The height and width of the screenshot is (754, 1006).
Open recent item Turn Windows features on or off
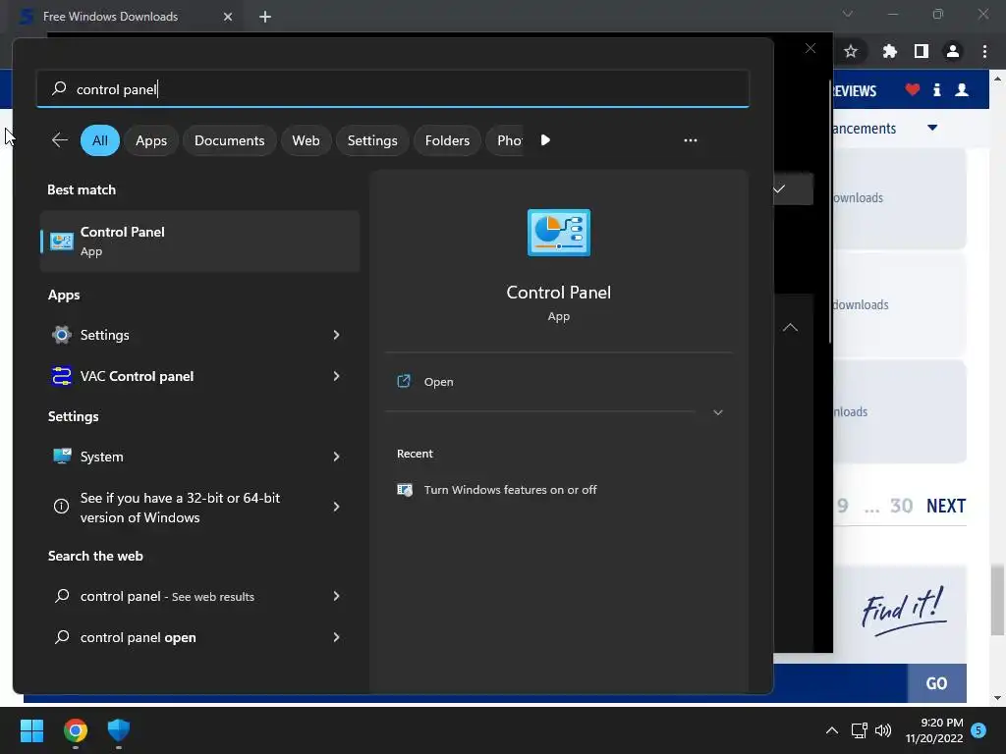(510, 490)
